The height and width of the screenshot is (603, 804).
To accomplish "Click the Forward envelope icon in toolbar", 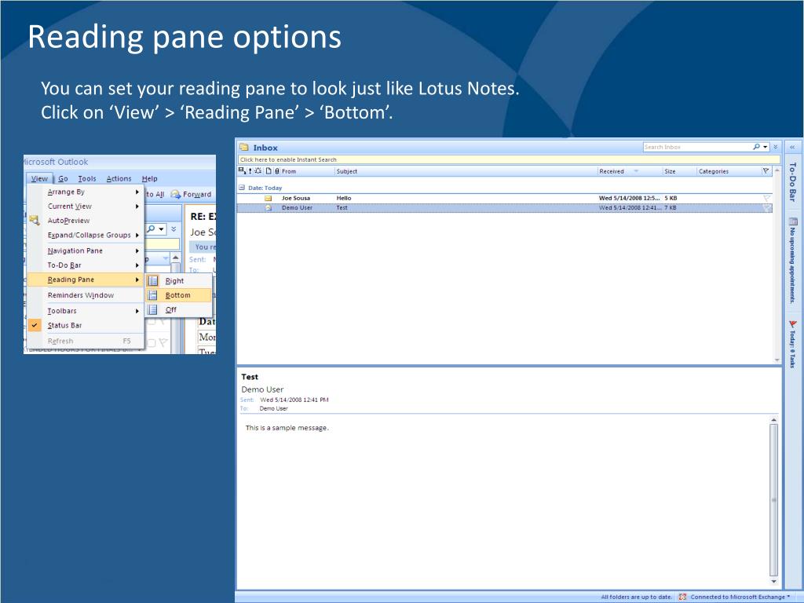I will coord(175,194).
